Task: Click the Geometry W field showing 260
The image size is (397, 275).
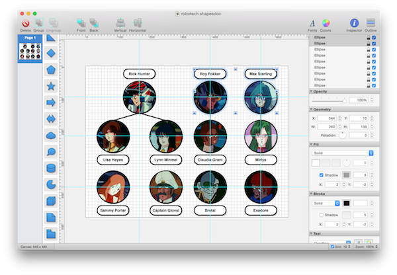Action: tap(327, 127)
